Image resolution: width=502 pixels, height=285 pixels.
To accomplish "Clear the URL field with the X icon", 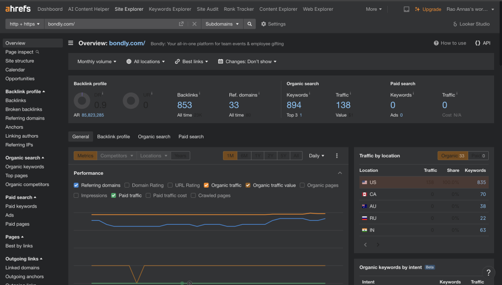I will [194, 24].
